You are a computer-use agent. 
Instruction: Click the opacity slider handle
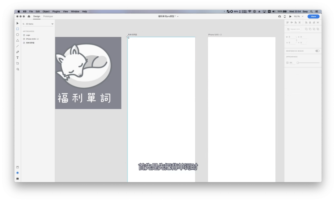pos(298,63)
